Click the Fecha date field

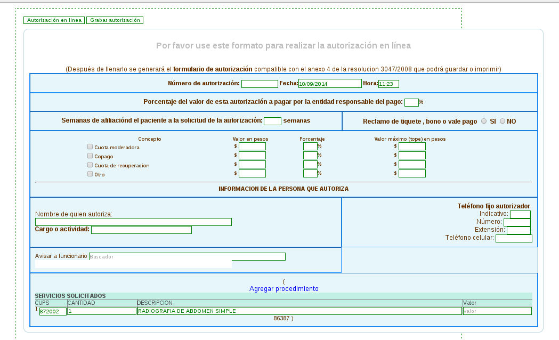tap(330, 84)
